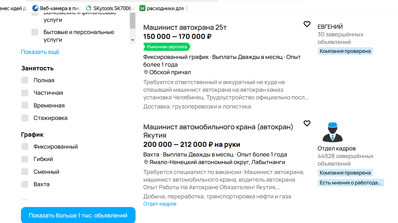Tick the Вахта schedule checkbox
This screenshot has height=223, width=398.
pos(25,184)
